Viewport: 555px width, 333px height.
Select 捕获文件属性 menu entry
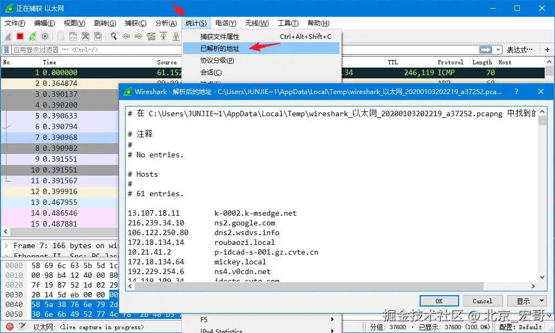261,36
